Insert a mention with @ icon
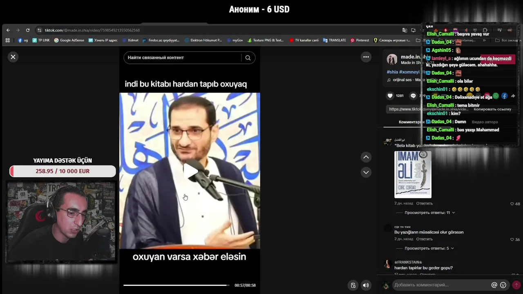Viewport: 523px width, 294px height. 494,285
